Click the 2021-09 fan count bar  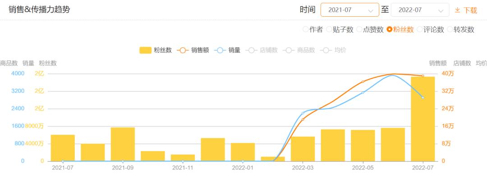(x=123, y=144)
